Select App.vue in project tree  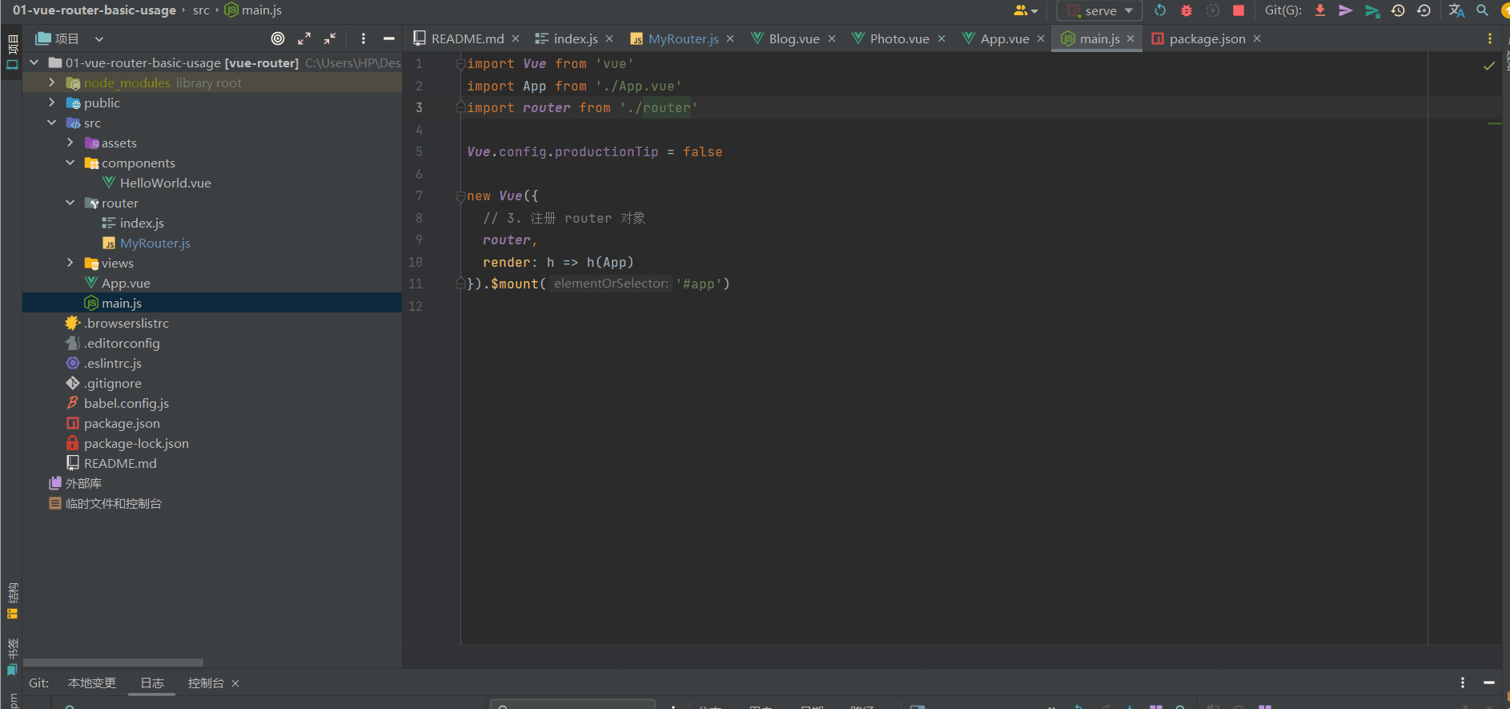pos(126,283)
